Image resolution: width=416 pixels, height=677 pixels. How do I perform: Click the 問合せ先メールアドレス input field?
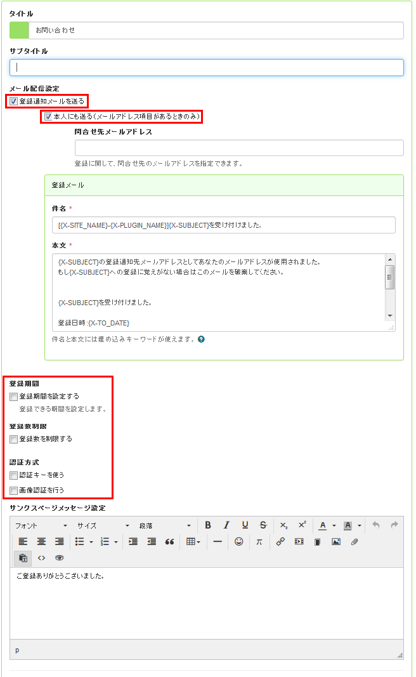click(239, 148)
